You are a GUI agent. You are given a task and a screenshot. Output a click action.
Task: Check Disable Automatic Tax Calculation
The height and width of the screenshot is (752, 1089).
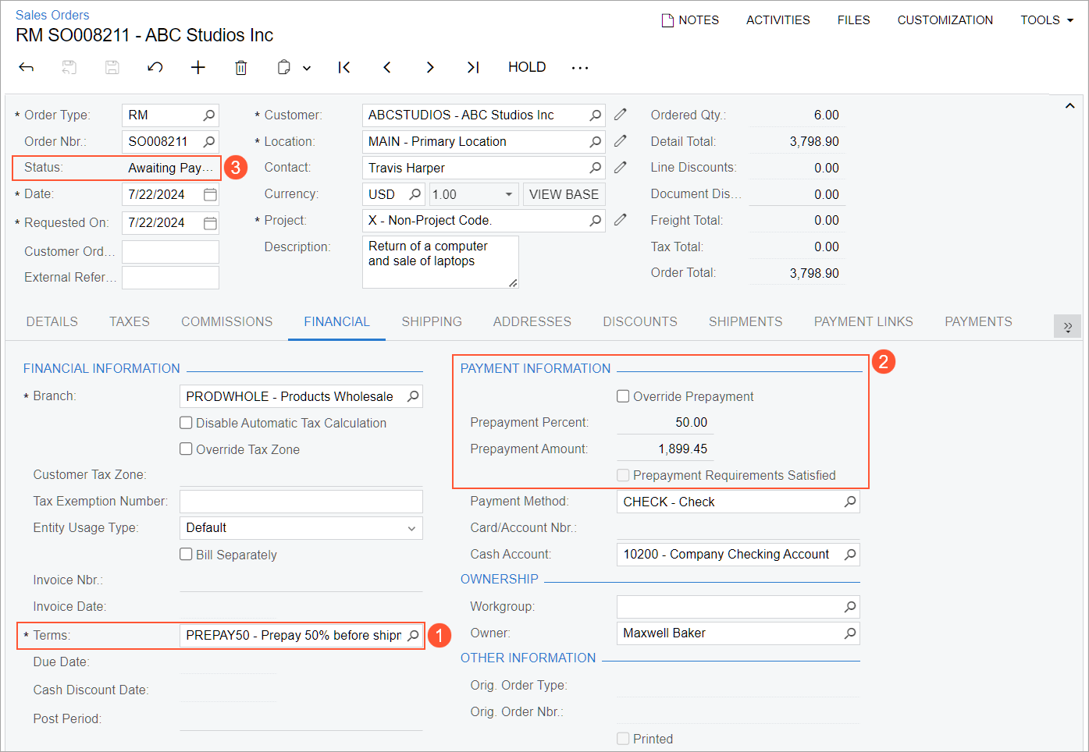pyautogui.click(x=186, y=423)
